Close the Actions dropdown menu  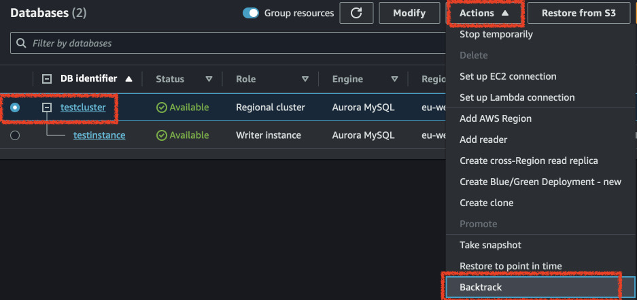tap(484, 13)
